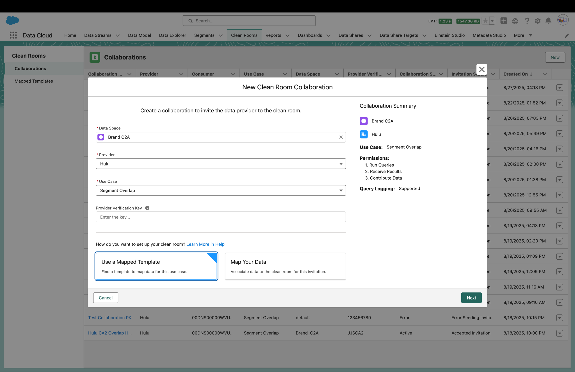Open the Use Case dropdown
Viewport: 575px width, 372px height.
tap(221, 190)
